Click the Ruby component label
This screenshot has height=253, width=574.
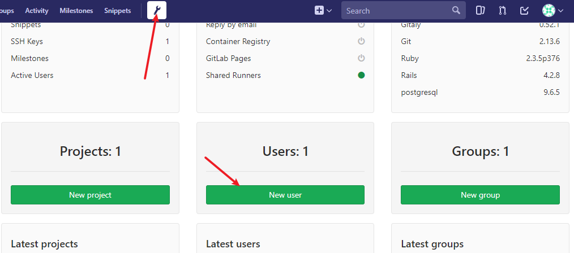click(x=410, y=58)
